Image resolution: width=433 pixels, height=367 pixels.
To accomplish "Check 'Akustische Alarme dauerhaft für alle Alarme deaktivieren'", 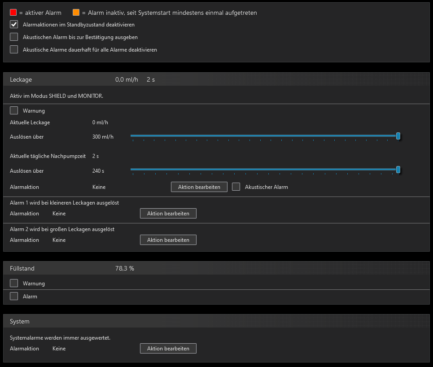I will (x=14, y=50).
